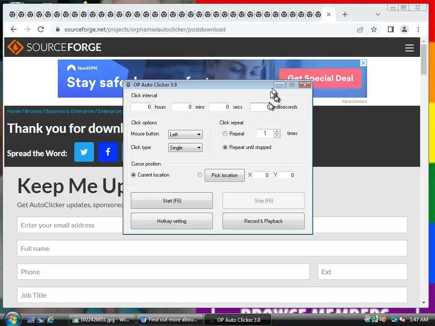This screenshot has width=435, height=326.
Task: Click the Pick location button
Action: (x=225, y=175)
